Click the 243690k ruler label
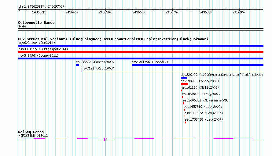Image resolution: width=272 pixels, height=156 pixels. click(239, 12)
